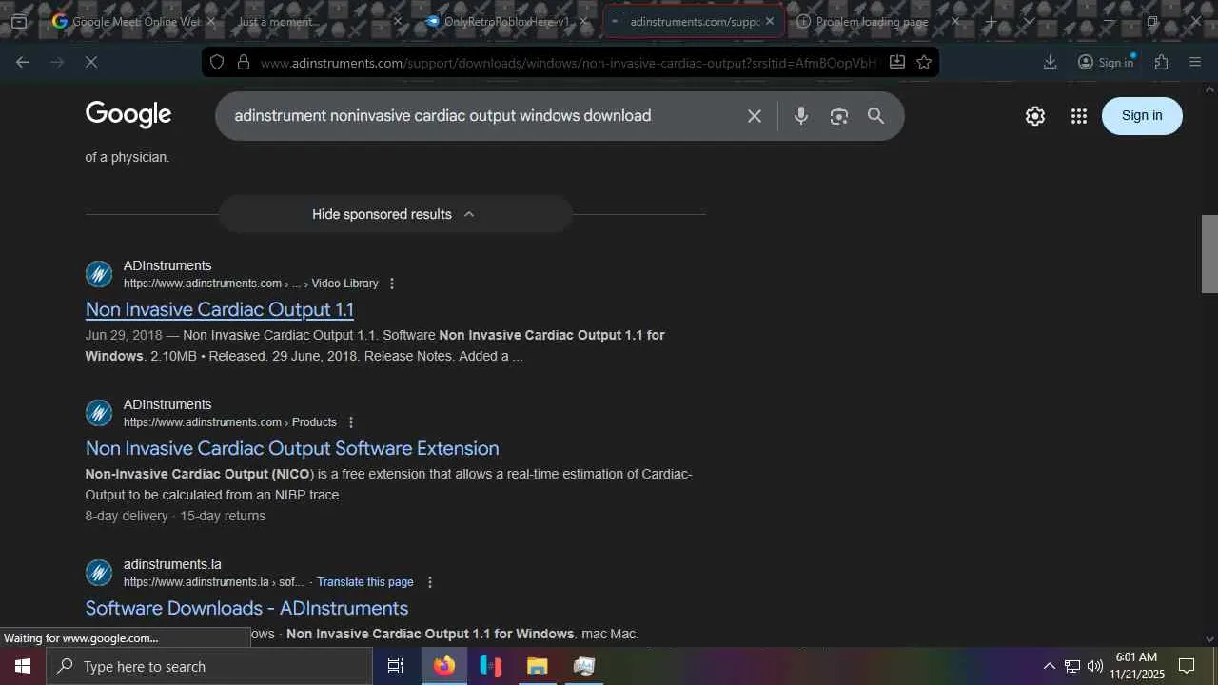Open the Google apps grid
This screenshot has height=685, width=1218.
1078,116
